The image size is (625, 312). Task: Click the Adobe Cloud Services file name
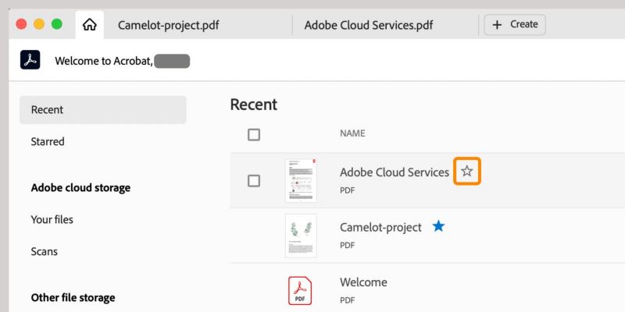pyautogui.click(x=395, y=172)
